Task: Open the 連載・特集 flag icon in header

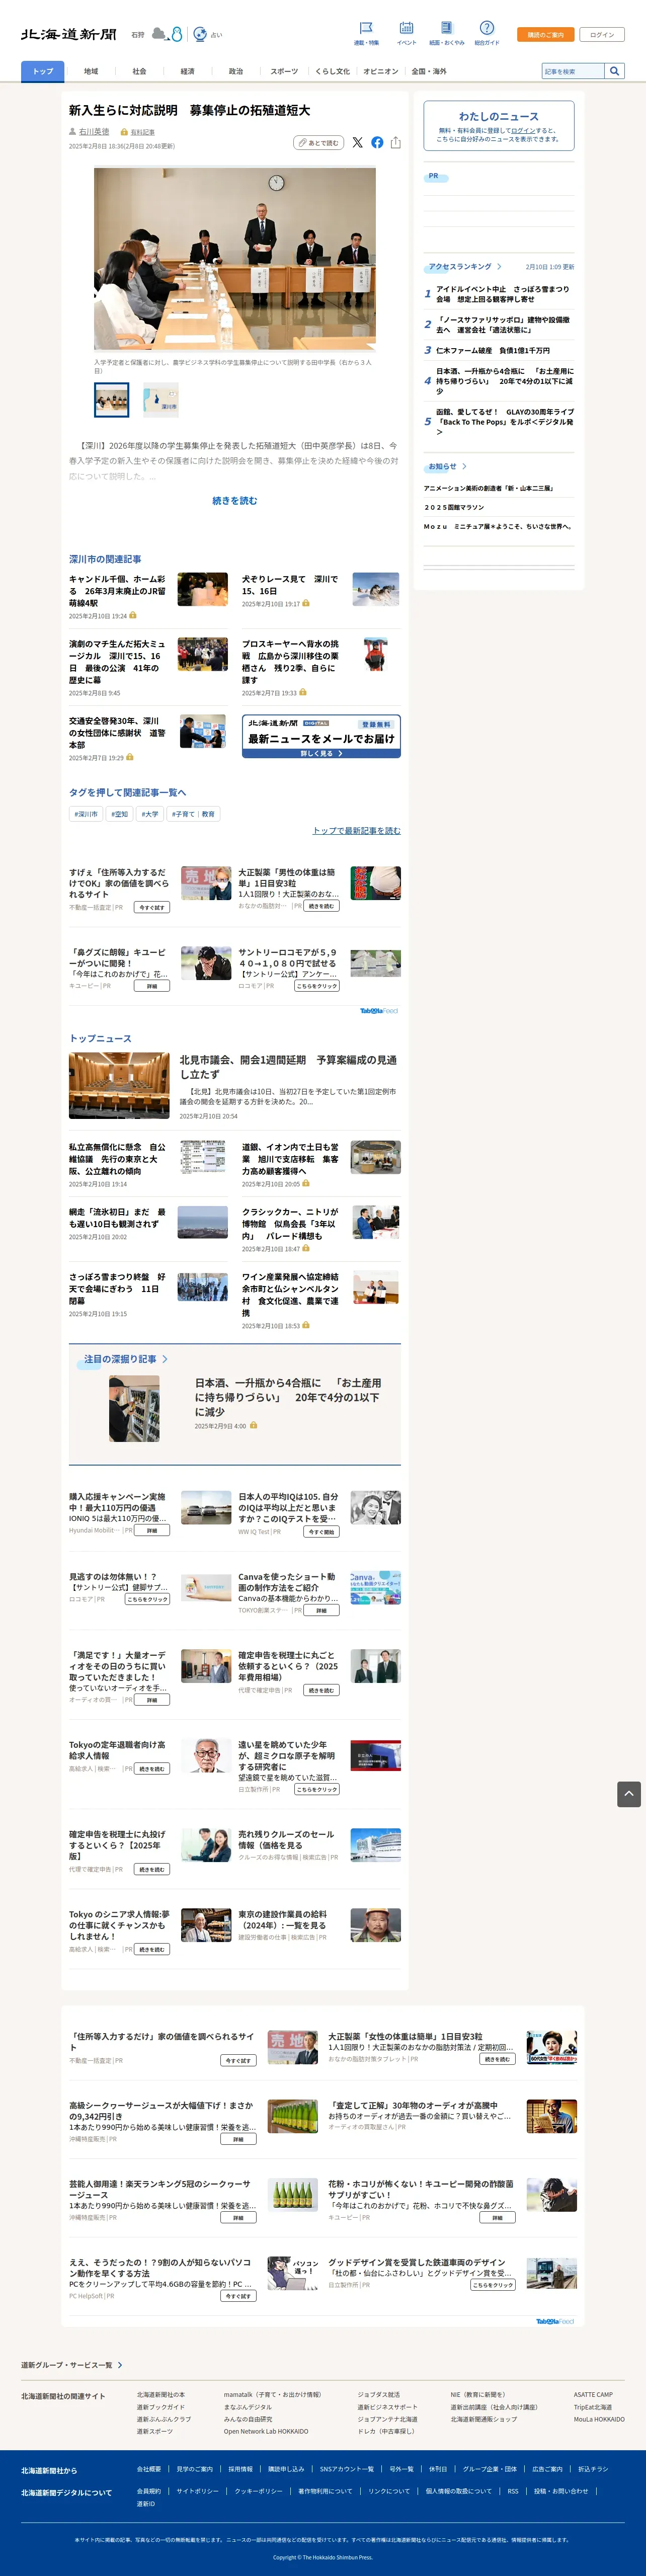Action: pos(366,28)
